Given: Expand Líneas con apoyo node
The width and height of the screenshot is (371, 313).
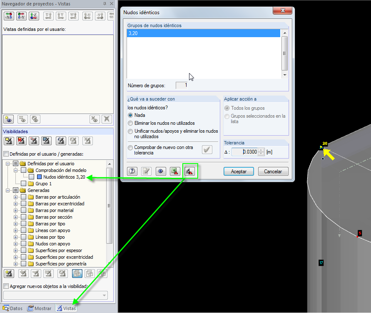Looking at the screenshot, I should (x=16, y=230).
